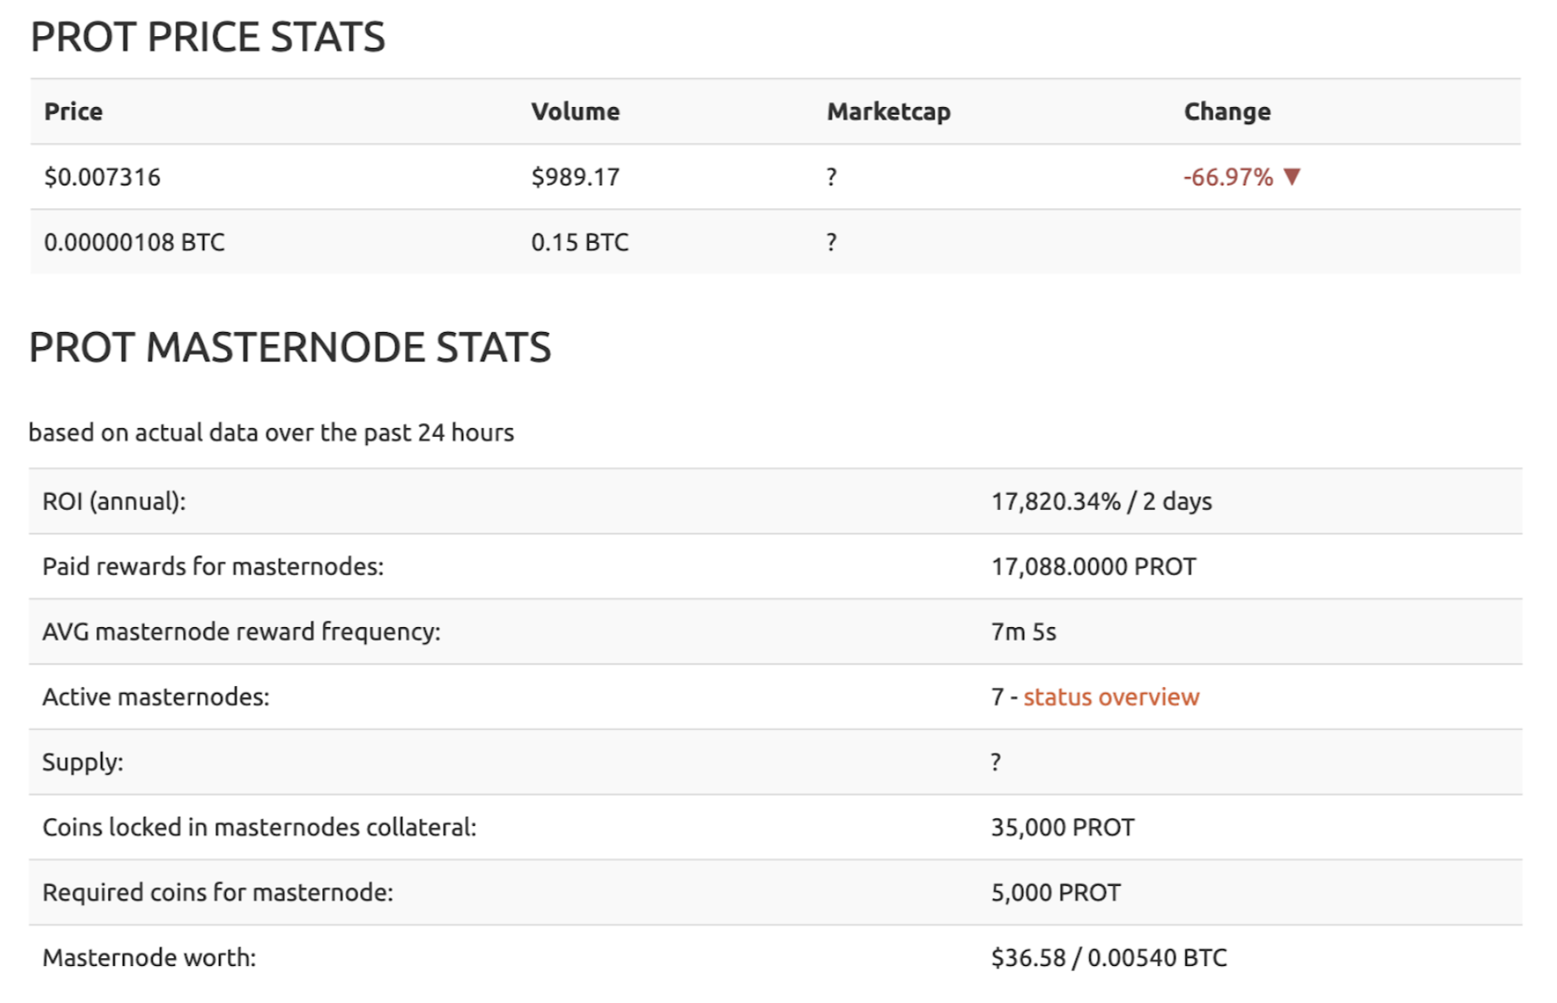The image size is (1557, 1003).
Task: Select the 0.00000108 BTC price
Action: tap(134, 242)
